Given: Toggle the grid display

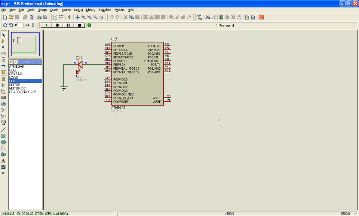Looking at the screenshot, I should pyautogui.click(x=61, y=17).
